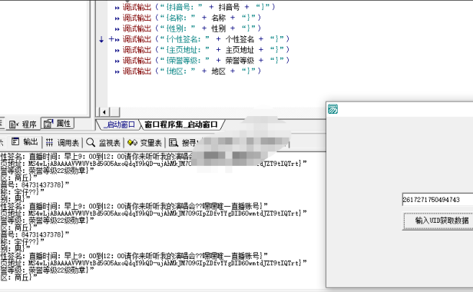
Task: Click the 调用表 grid icon
Action: click(x=49, y=142)
